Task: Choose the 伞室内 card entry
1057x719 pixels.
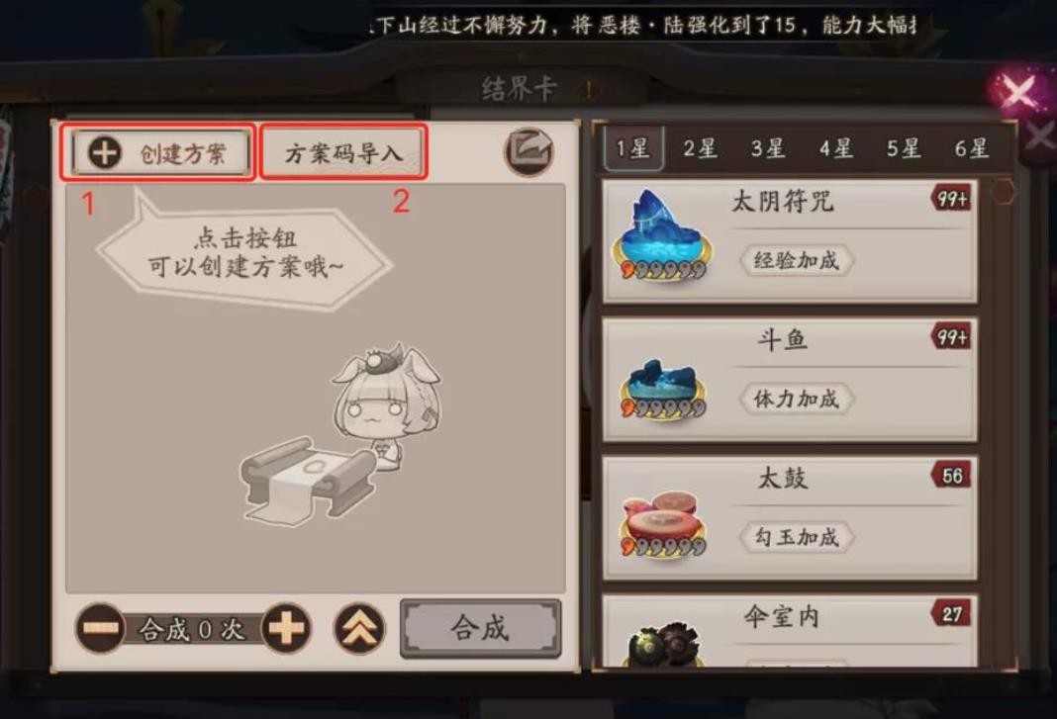Action: click(790, 632)
